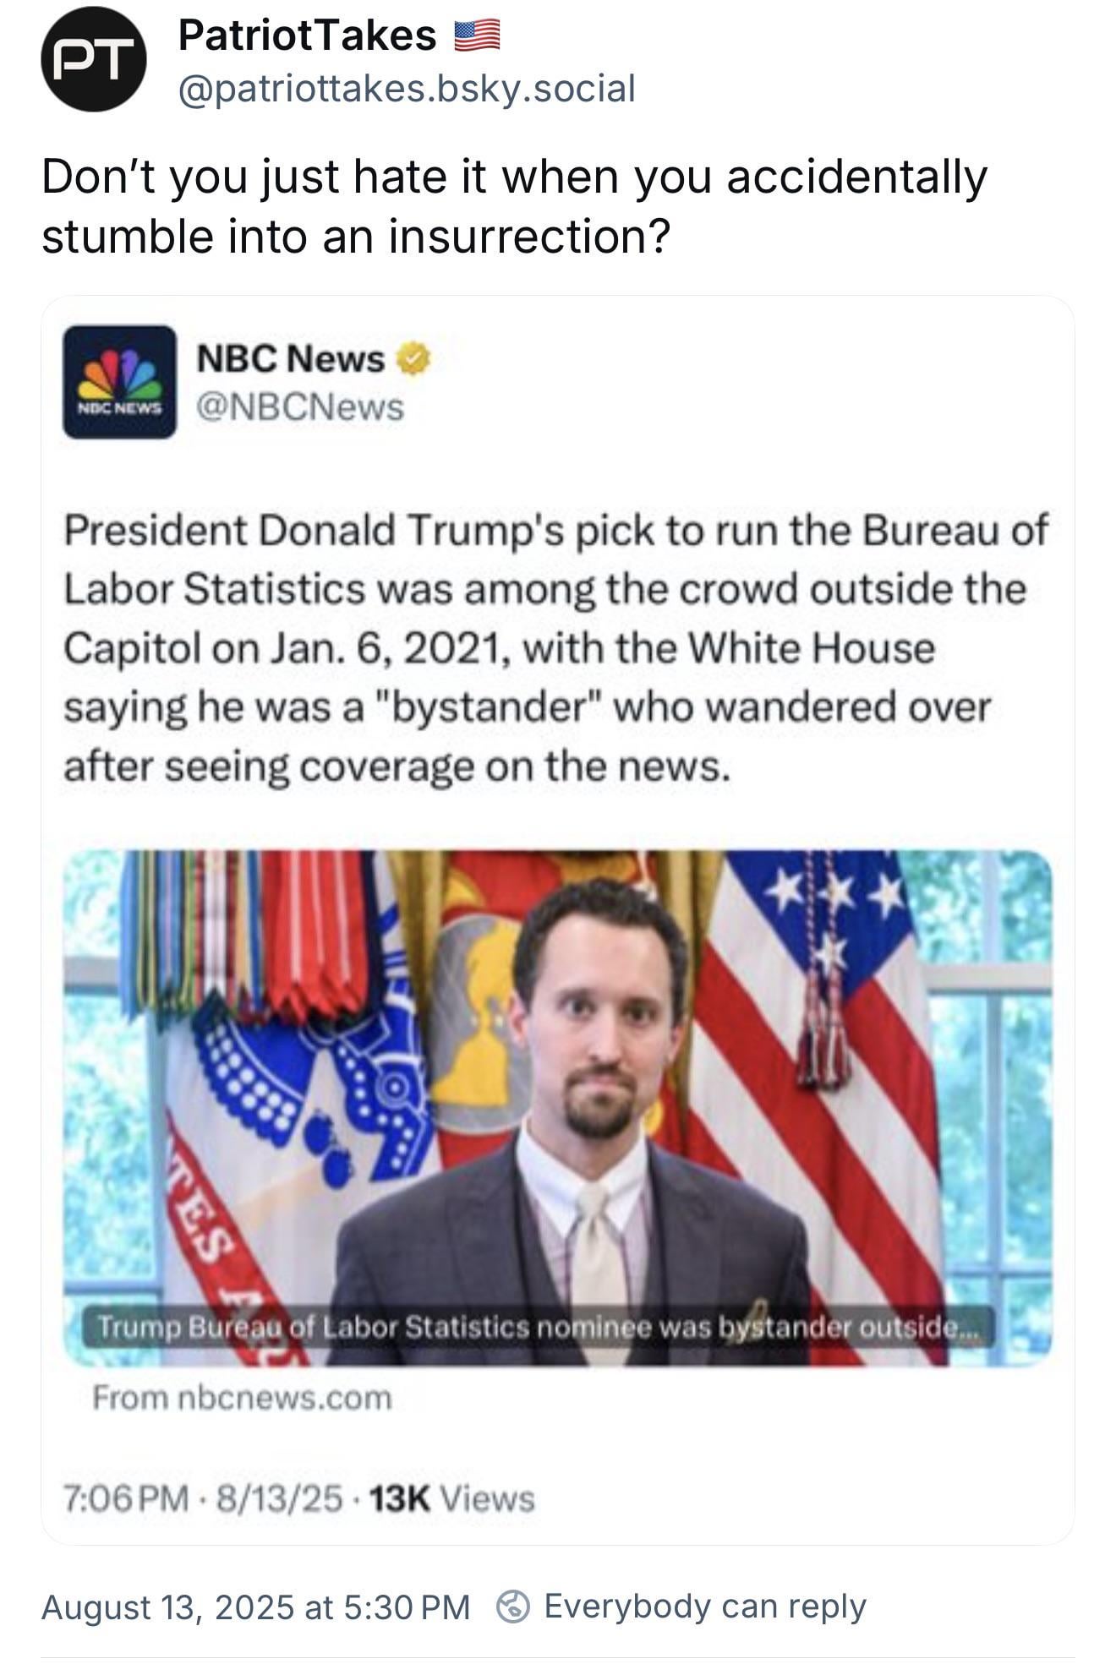Click the gold verified badge beside NBC News
1116x1664 pixels.
413,359
